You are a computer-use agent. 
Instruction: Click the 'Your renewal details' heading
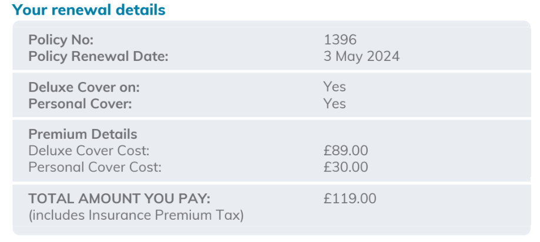click(89, 10)
